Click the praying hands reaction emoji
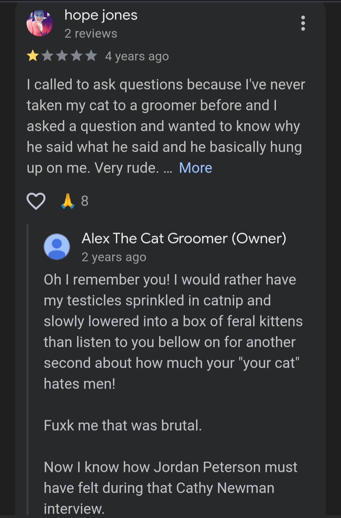Image resolution: width=341 pixels, height=518 pixels. (x=68, y=201)
